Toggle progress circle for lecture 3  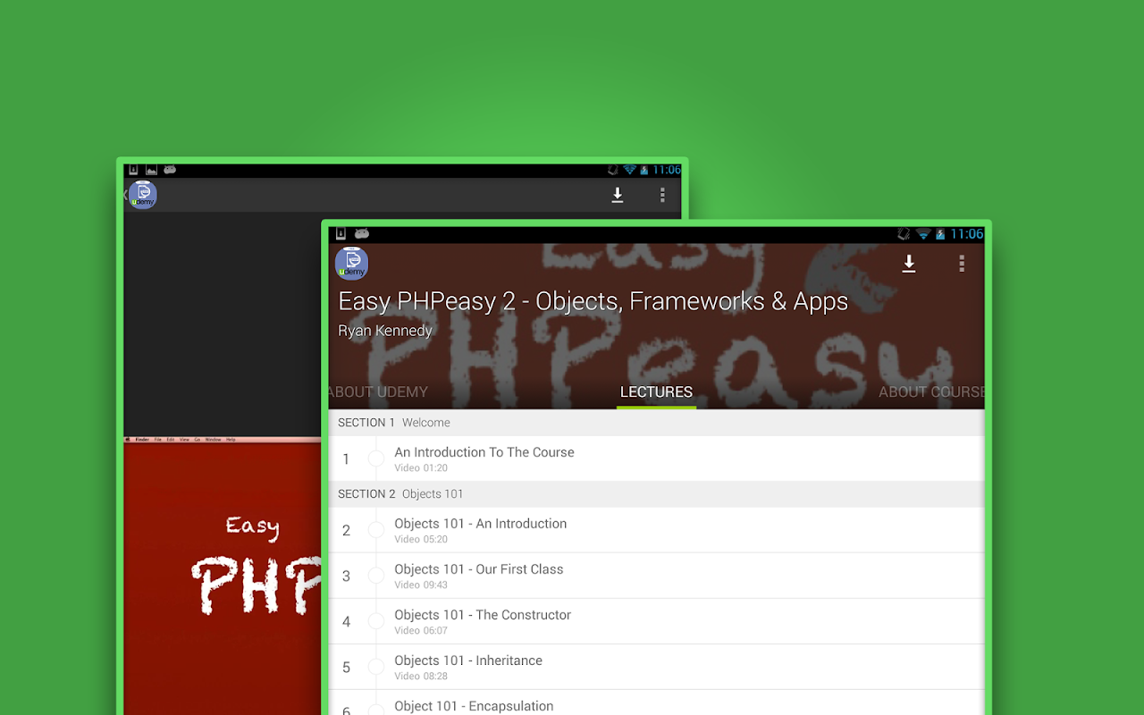tap(376, 576)
